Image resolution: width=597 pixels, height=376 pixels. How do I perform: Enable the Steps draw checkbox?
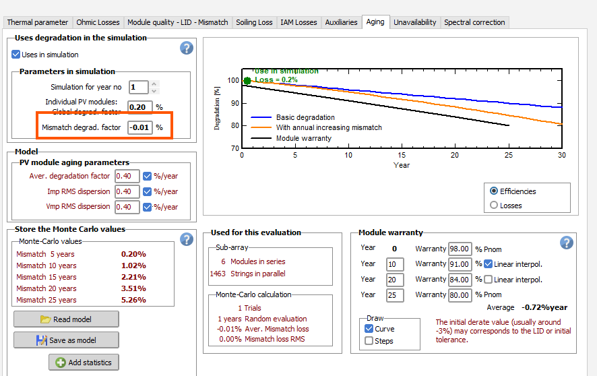click(x=369, y=341)
